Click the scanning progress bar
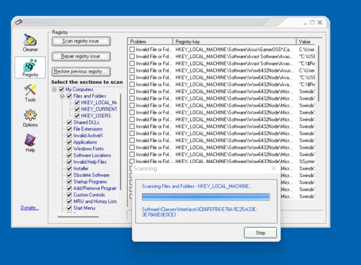 click(x=206, y=197)
